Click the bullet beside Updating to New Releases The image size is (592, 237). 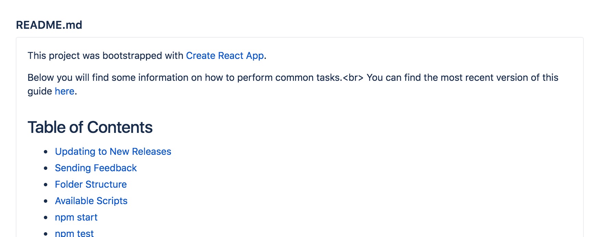click(x=46, y=152)
